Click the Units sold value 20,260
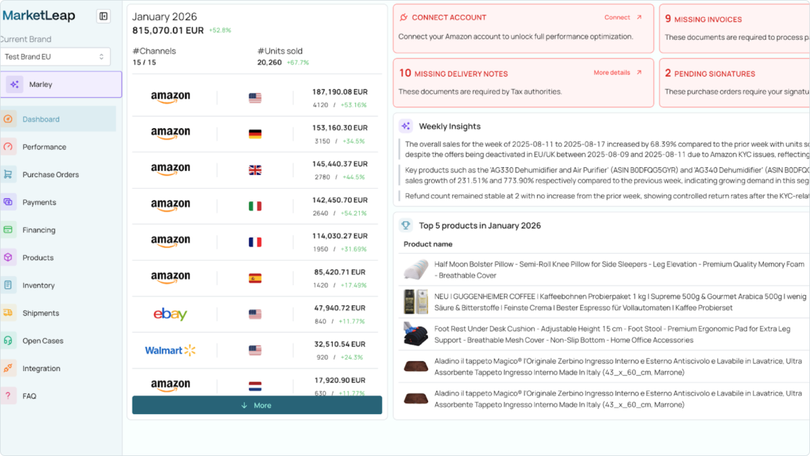 [270, 62]
